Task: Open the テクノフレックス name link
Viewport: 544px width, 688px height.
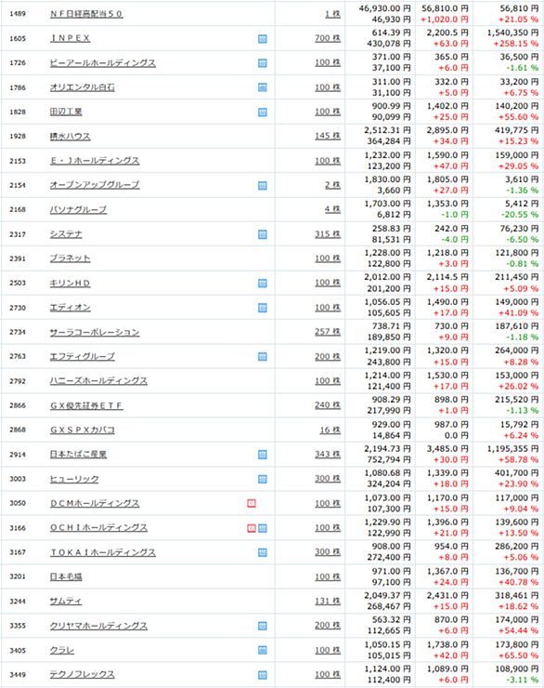Action: pos(82,674)
